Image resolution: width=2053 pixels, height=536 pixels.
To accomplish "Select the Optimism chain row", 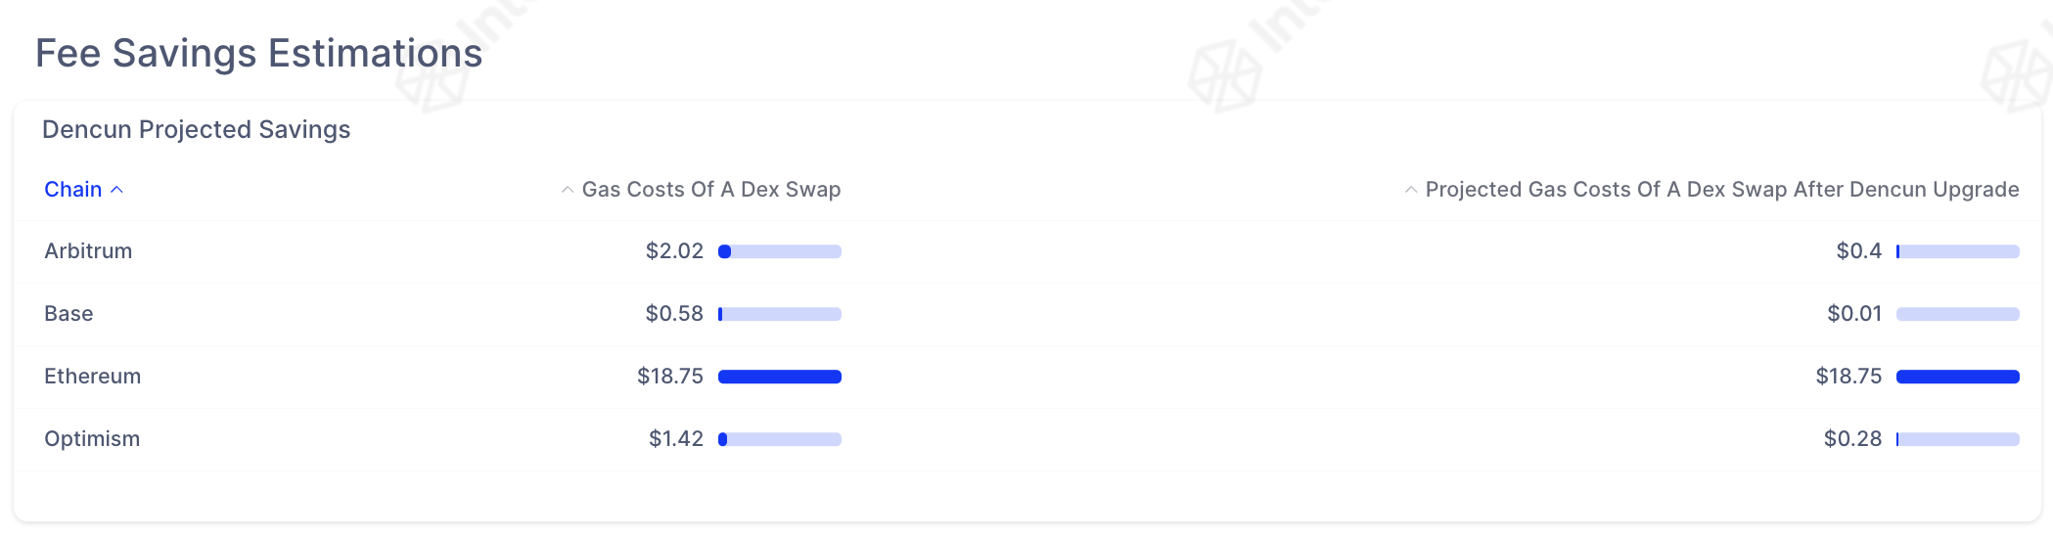I will click(1027, 439).
